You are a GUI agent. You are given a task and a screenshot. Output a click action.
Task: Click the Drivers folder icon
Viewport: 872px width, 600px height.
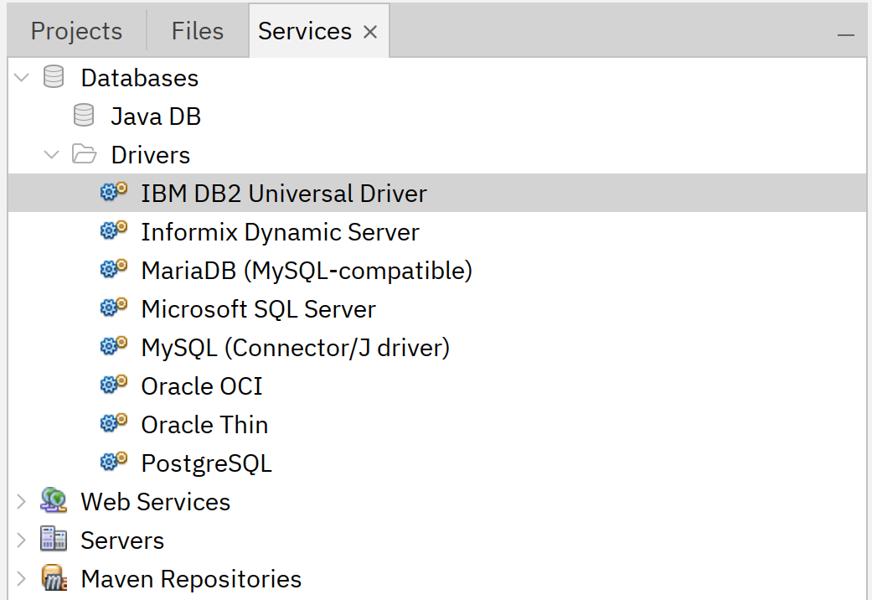coord(84,155)
